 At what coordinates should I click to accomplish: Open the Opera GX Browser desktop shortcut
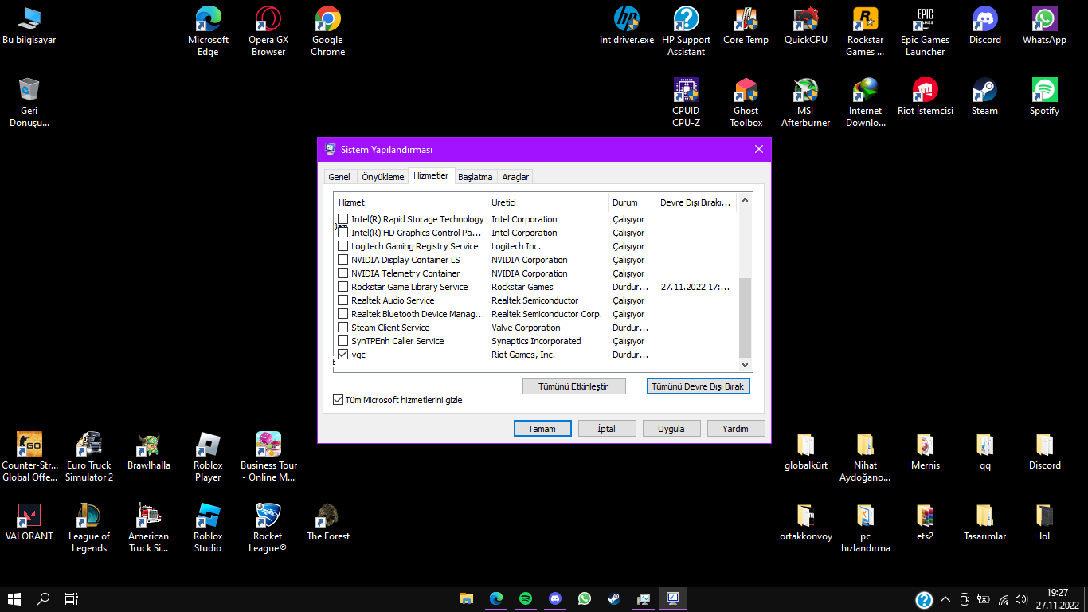tap(268, 32)
